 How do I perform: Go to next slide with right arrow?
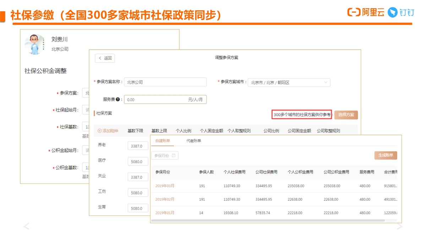pyautogui.click(x=399, y=227)
